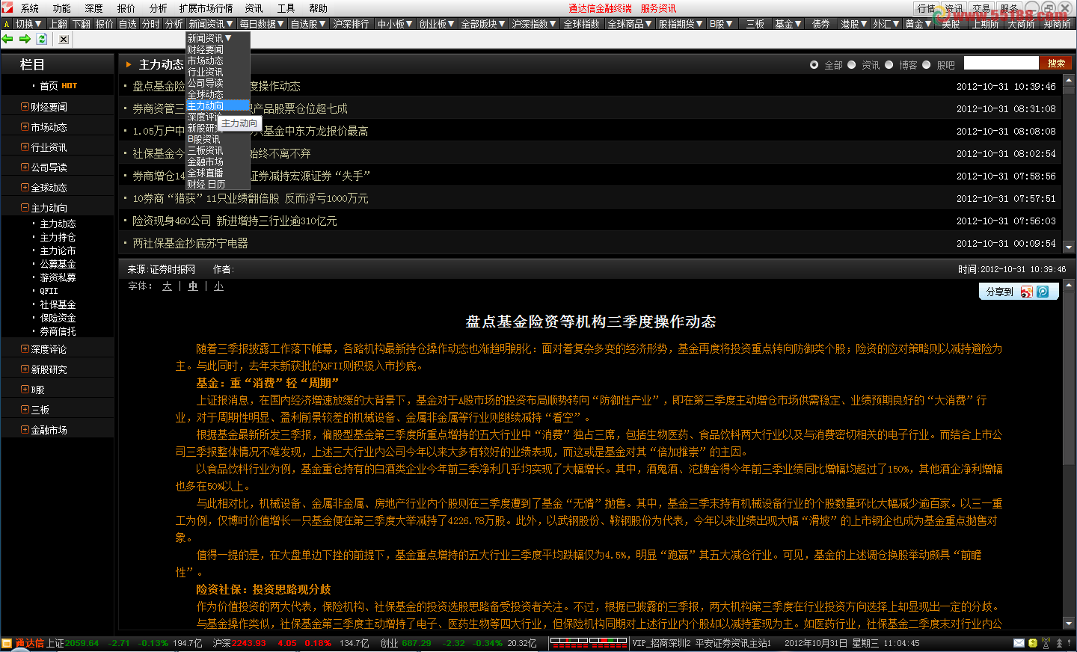Click the signal tower status icon
This screenshot has height=652, width=1077.
coord(1046,643)
